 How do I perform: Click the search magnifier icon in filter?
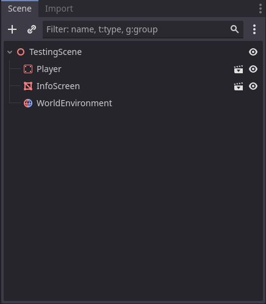(x=234, y=29)
